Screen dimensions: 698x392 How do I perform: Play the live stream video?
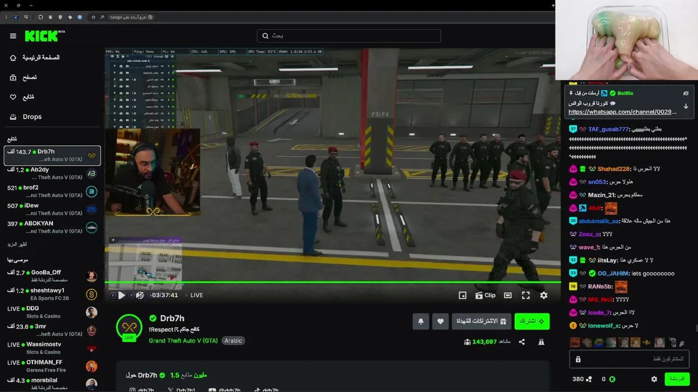[122, 295]
